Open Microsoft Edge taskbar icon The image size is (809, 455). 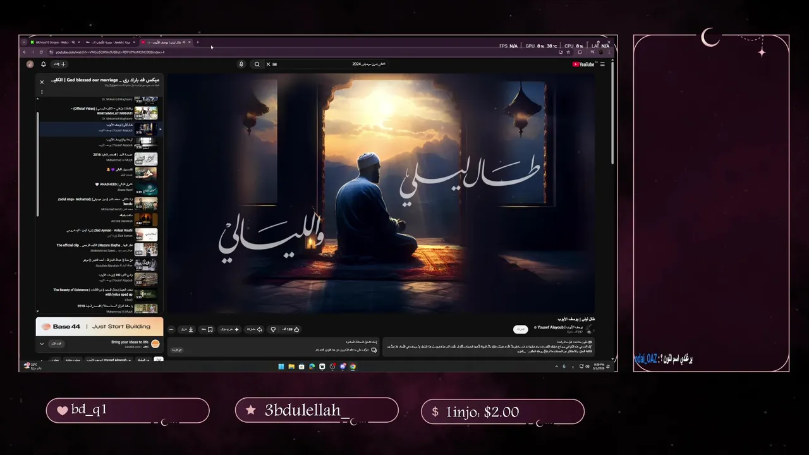click(312, 367)
